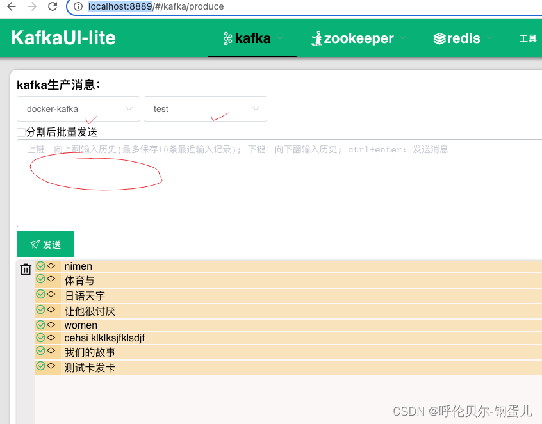Screen dimensions: 542x424
Task: Click diamond icon on 测试卡发卡 row
Action: coord(51,366)
